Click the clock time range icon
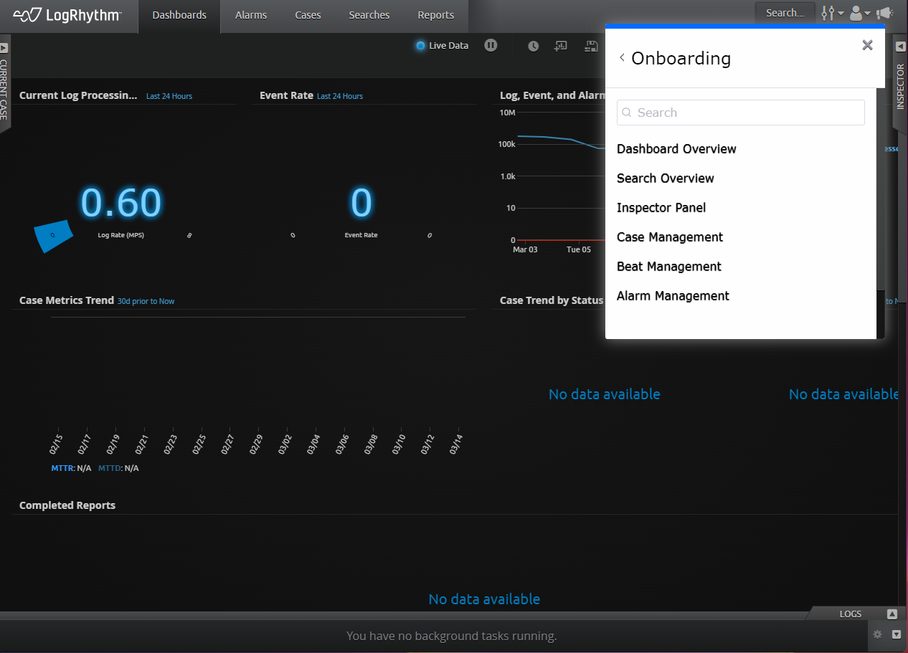This screenshot has width=908, height=653. 533,46
